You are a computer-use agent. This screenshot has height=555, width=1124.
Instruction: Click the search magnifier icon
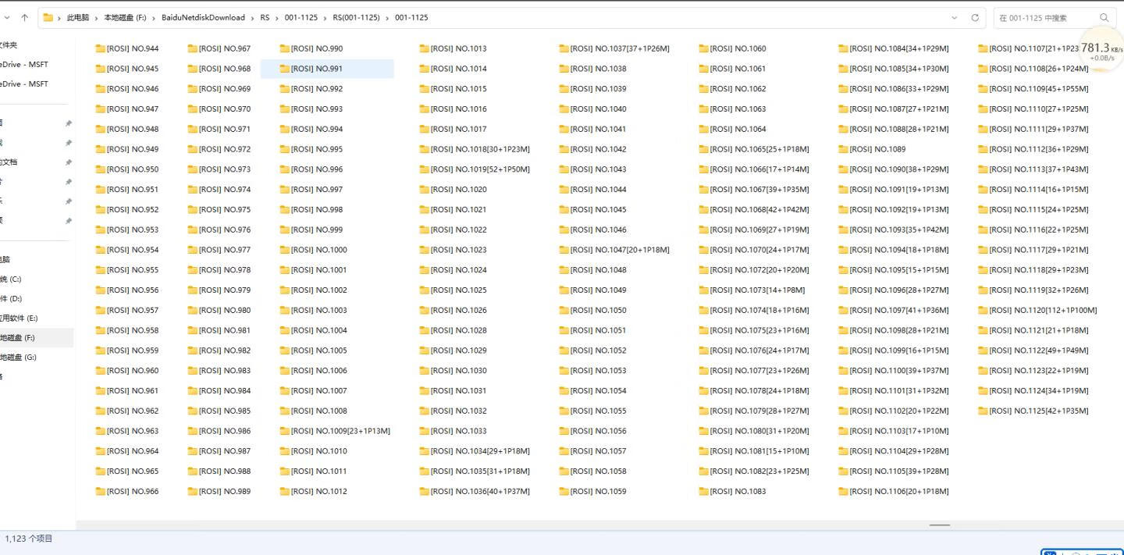1104,17
